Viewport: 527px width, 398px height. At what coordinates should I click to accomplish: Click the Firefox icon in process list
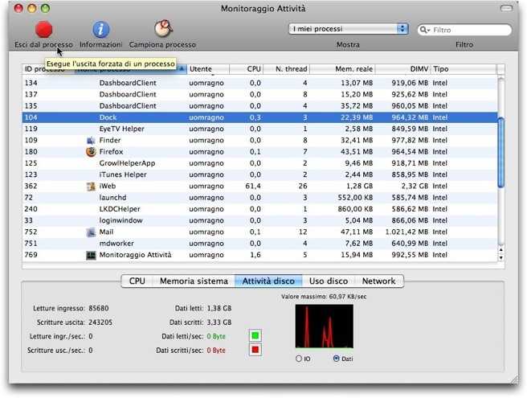pyautogui.click(x=91, y=152)
